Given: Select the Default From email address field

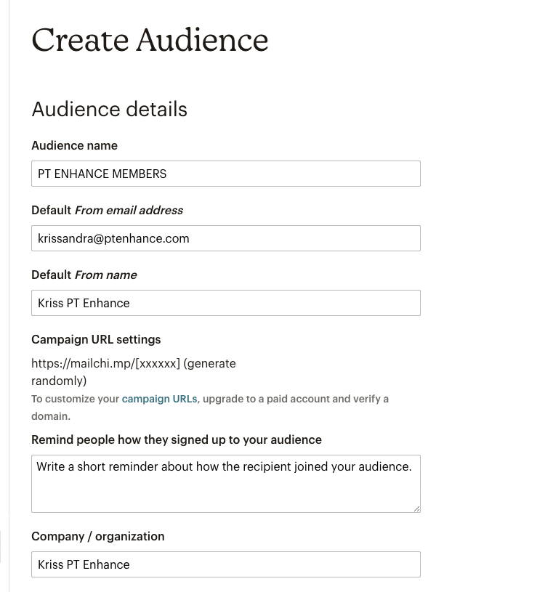Looking at the screenshot, I should click(226, 238).
